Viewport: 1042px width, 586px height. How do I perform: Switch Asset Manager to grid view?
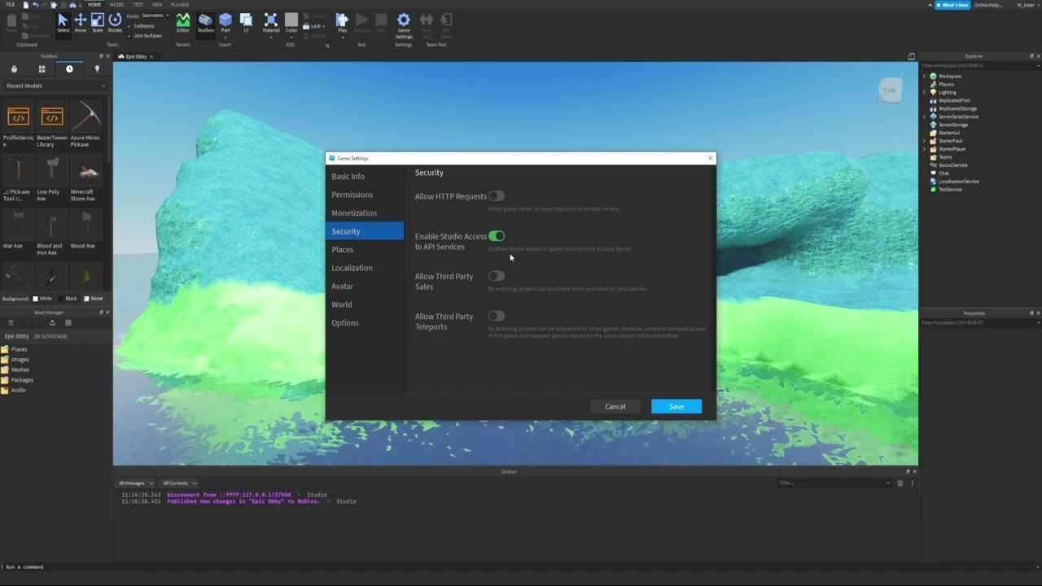(68, 322)
